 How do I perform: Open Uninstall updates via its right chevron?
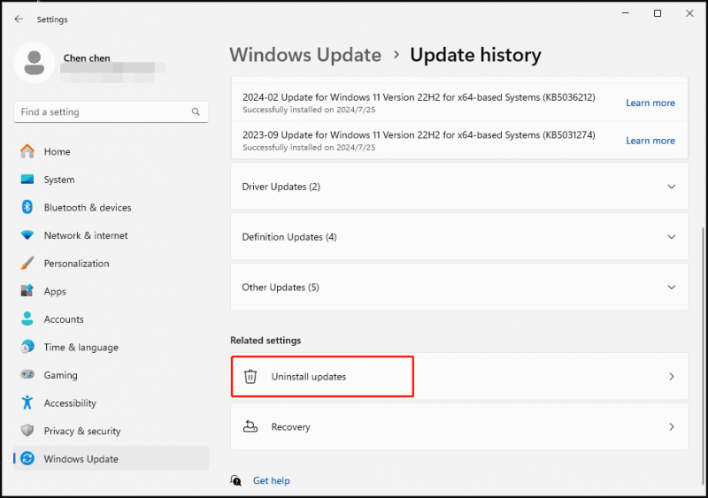672,376
